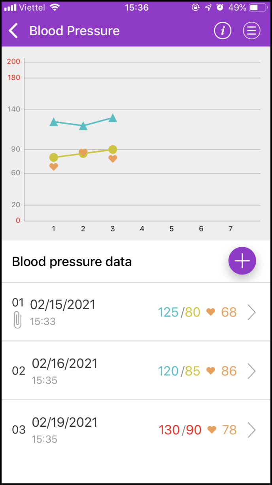This screenshot has width=272, height=485.
Task: Tap heart icon beside pulse 78
Action: (x=212, y=430)
